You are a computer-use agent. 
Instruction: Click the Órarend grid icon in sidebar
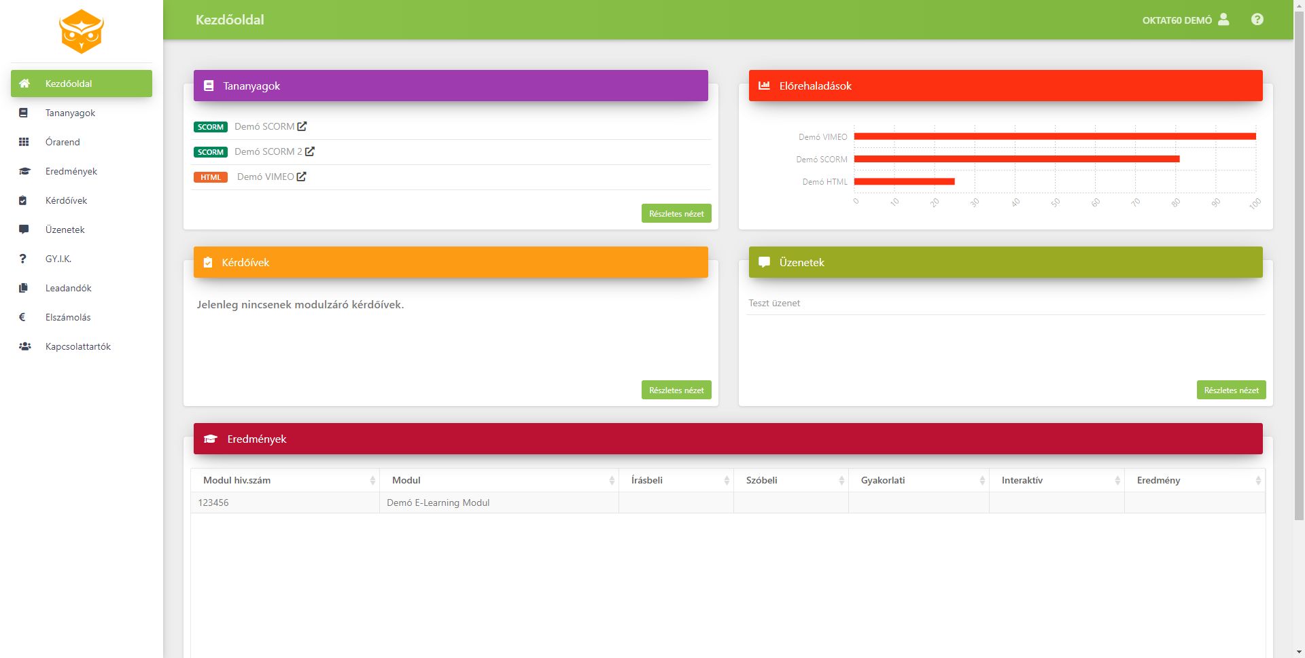click(x=24, y=142)
